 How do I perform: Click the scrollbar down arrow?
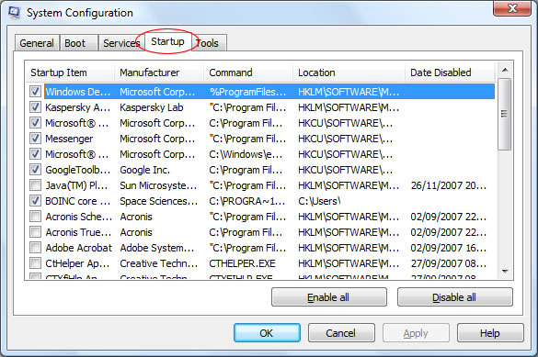505,271
